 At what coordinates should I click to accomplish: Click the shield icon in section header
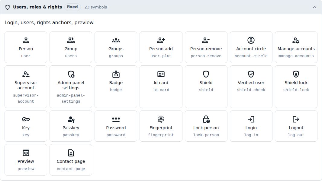coord(8,7)
